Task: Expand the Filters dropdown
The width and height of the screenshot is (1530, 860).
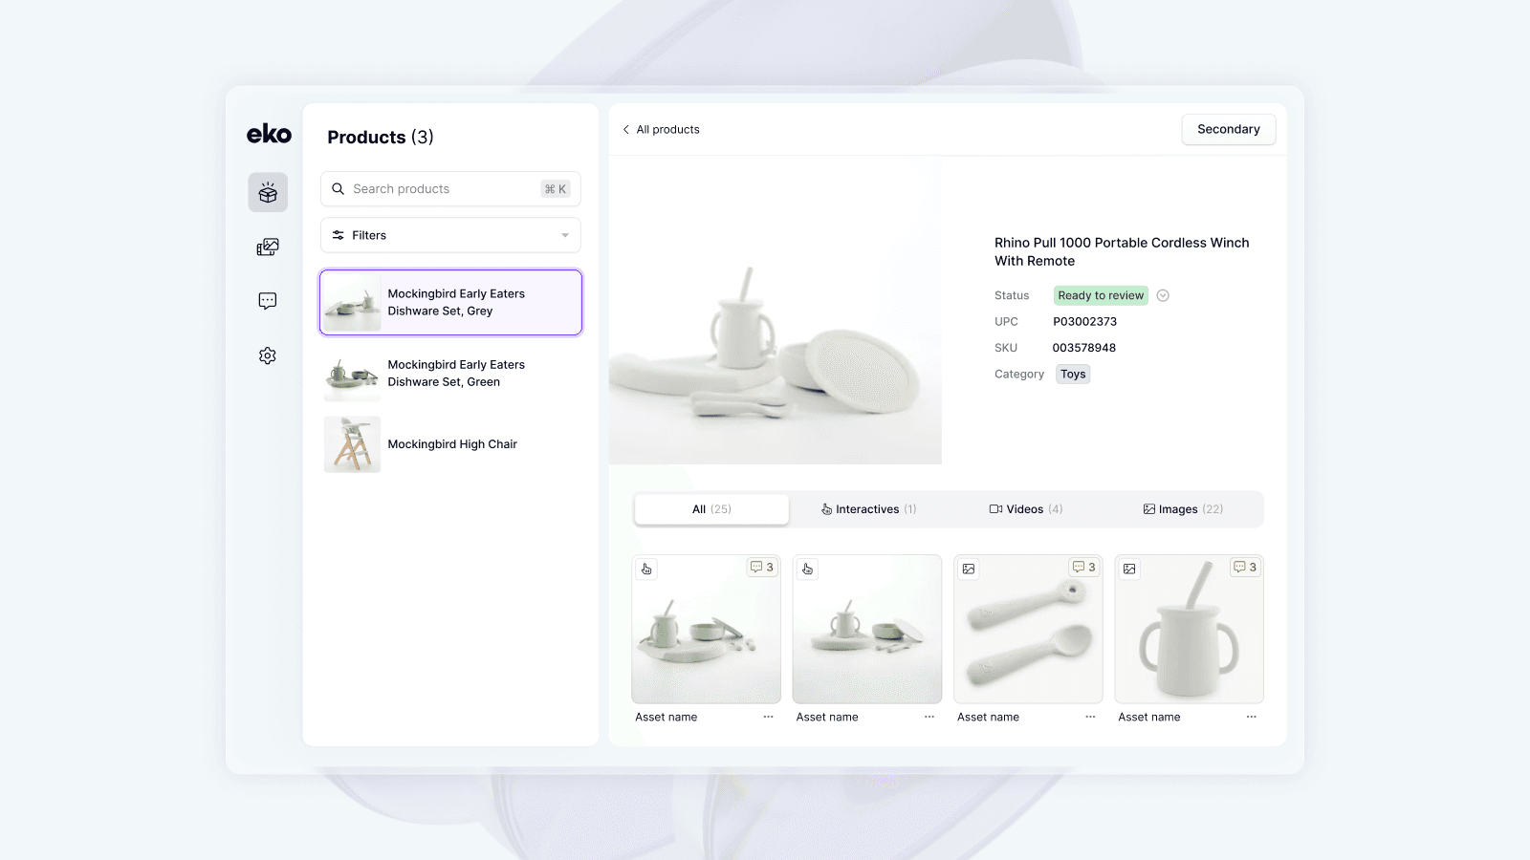Action: coord(450,235)
